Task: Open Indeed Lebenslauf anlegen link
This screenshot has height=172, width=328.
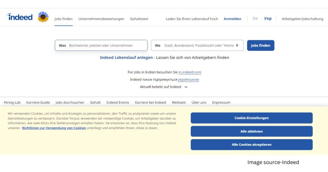Action: click(126, 58)
